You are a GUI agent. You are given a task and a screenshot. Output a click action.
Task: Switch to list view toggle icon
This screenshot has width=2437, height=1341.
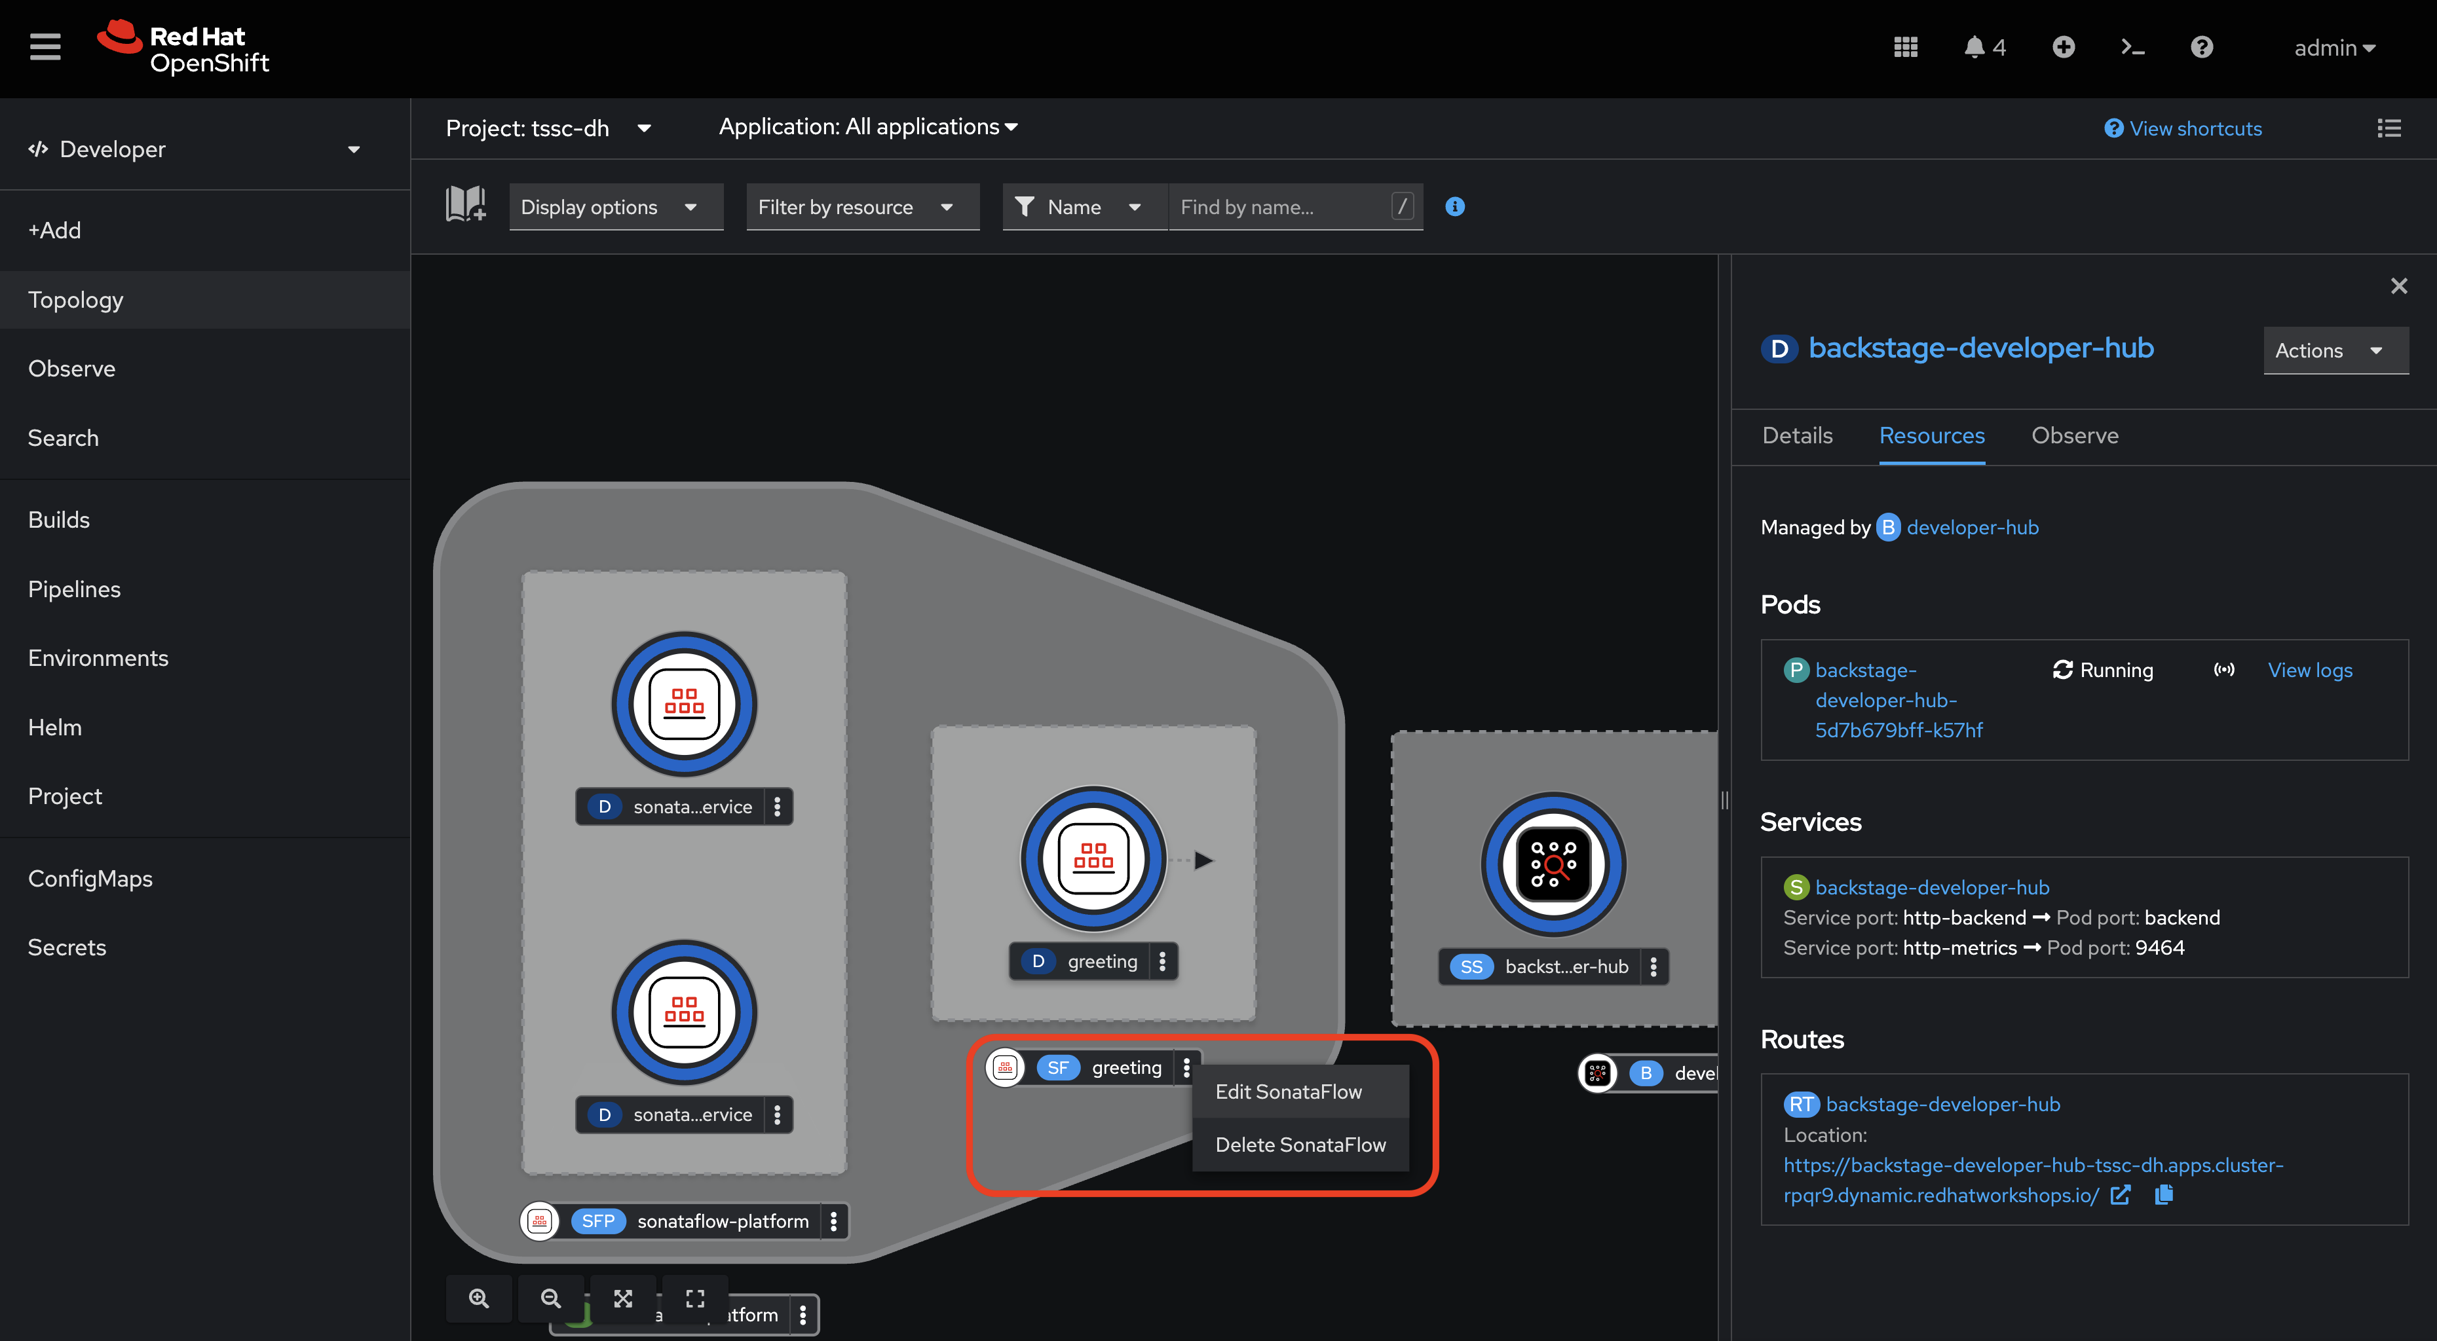pos(2389,128)
